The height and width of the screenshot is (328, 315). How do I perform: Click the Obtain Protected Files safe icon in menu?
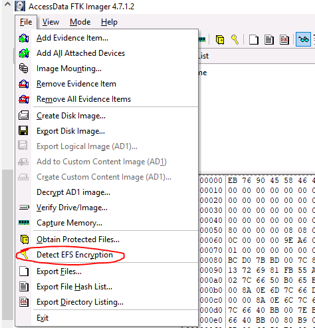pyautogui.click(x=25, y=240)
